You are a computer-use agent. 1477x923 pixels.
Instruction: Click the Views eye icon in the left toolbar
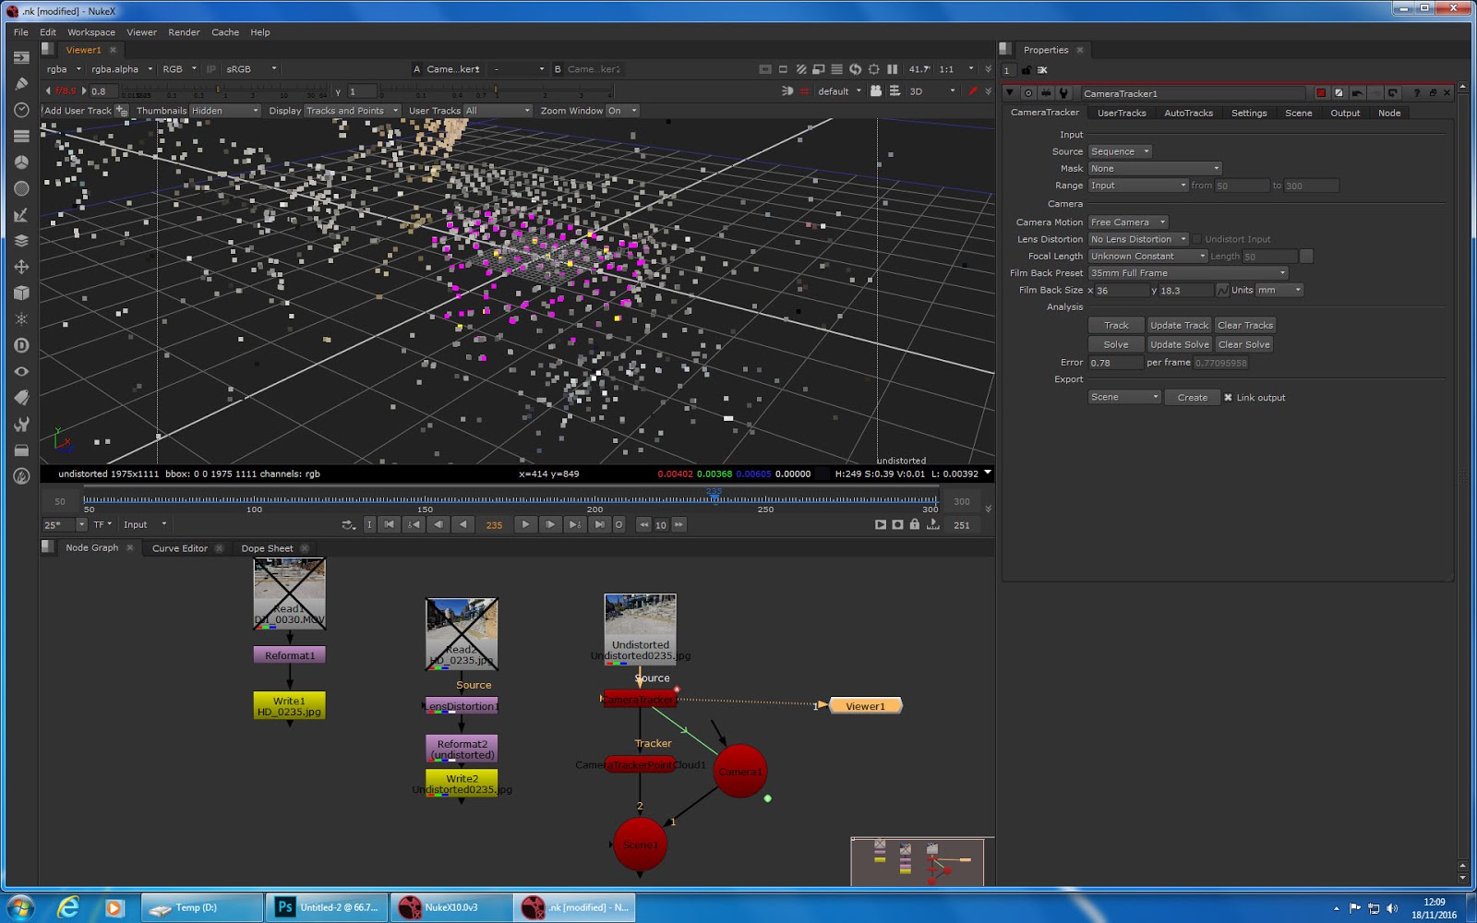pos(20,371)
